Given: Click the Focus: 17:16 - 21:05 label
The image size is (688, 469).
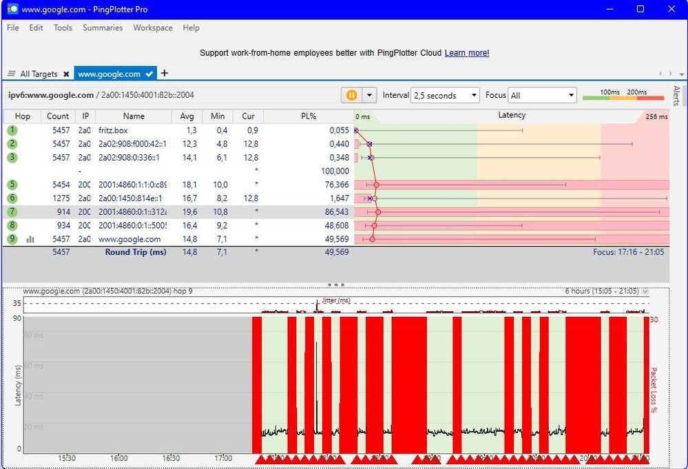Looking at the screenshot, I should click(628, 252).
